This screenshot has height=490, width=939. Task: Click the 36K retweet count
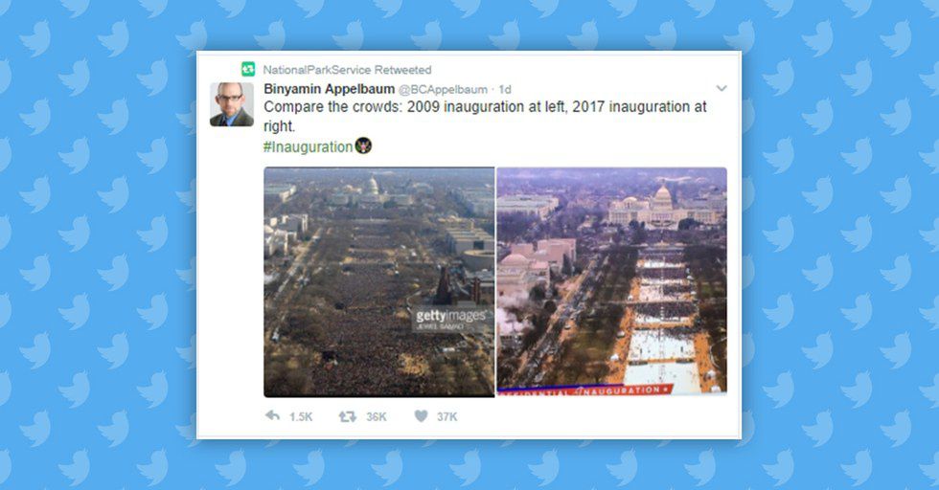point(376,417)
